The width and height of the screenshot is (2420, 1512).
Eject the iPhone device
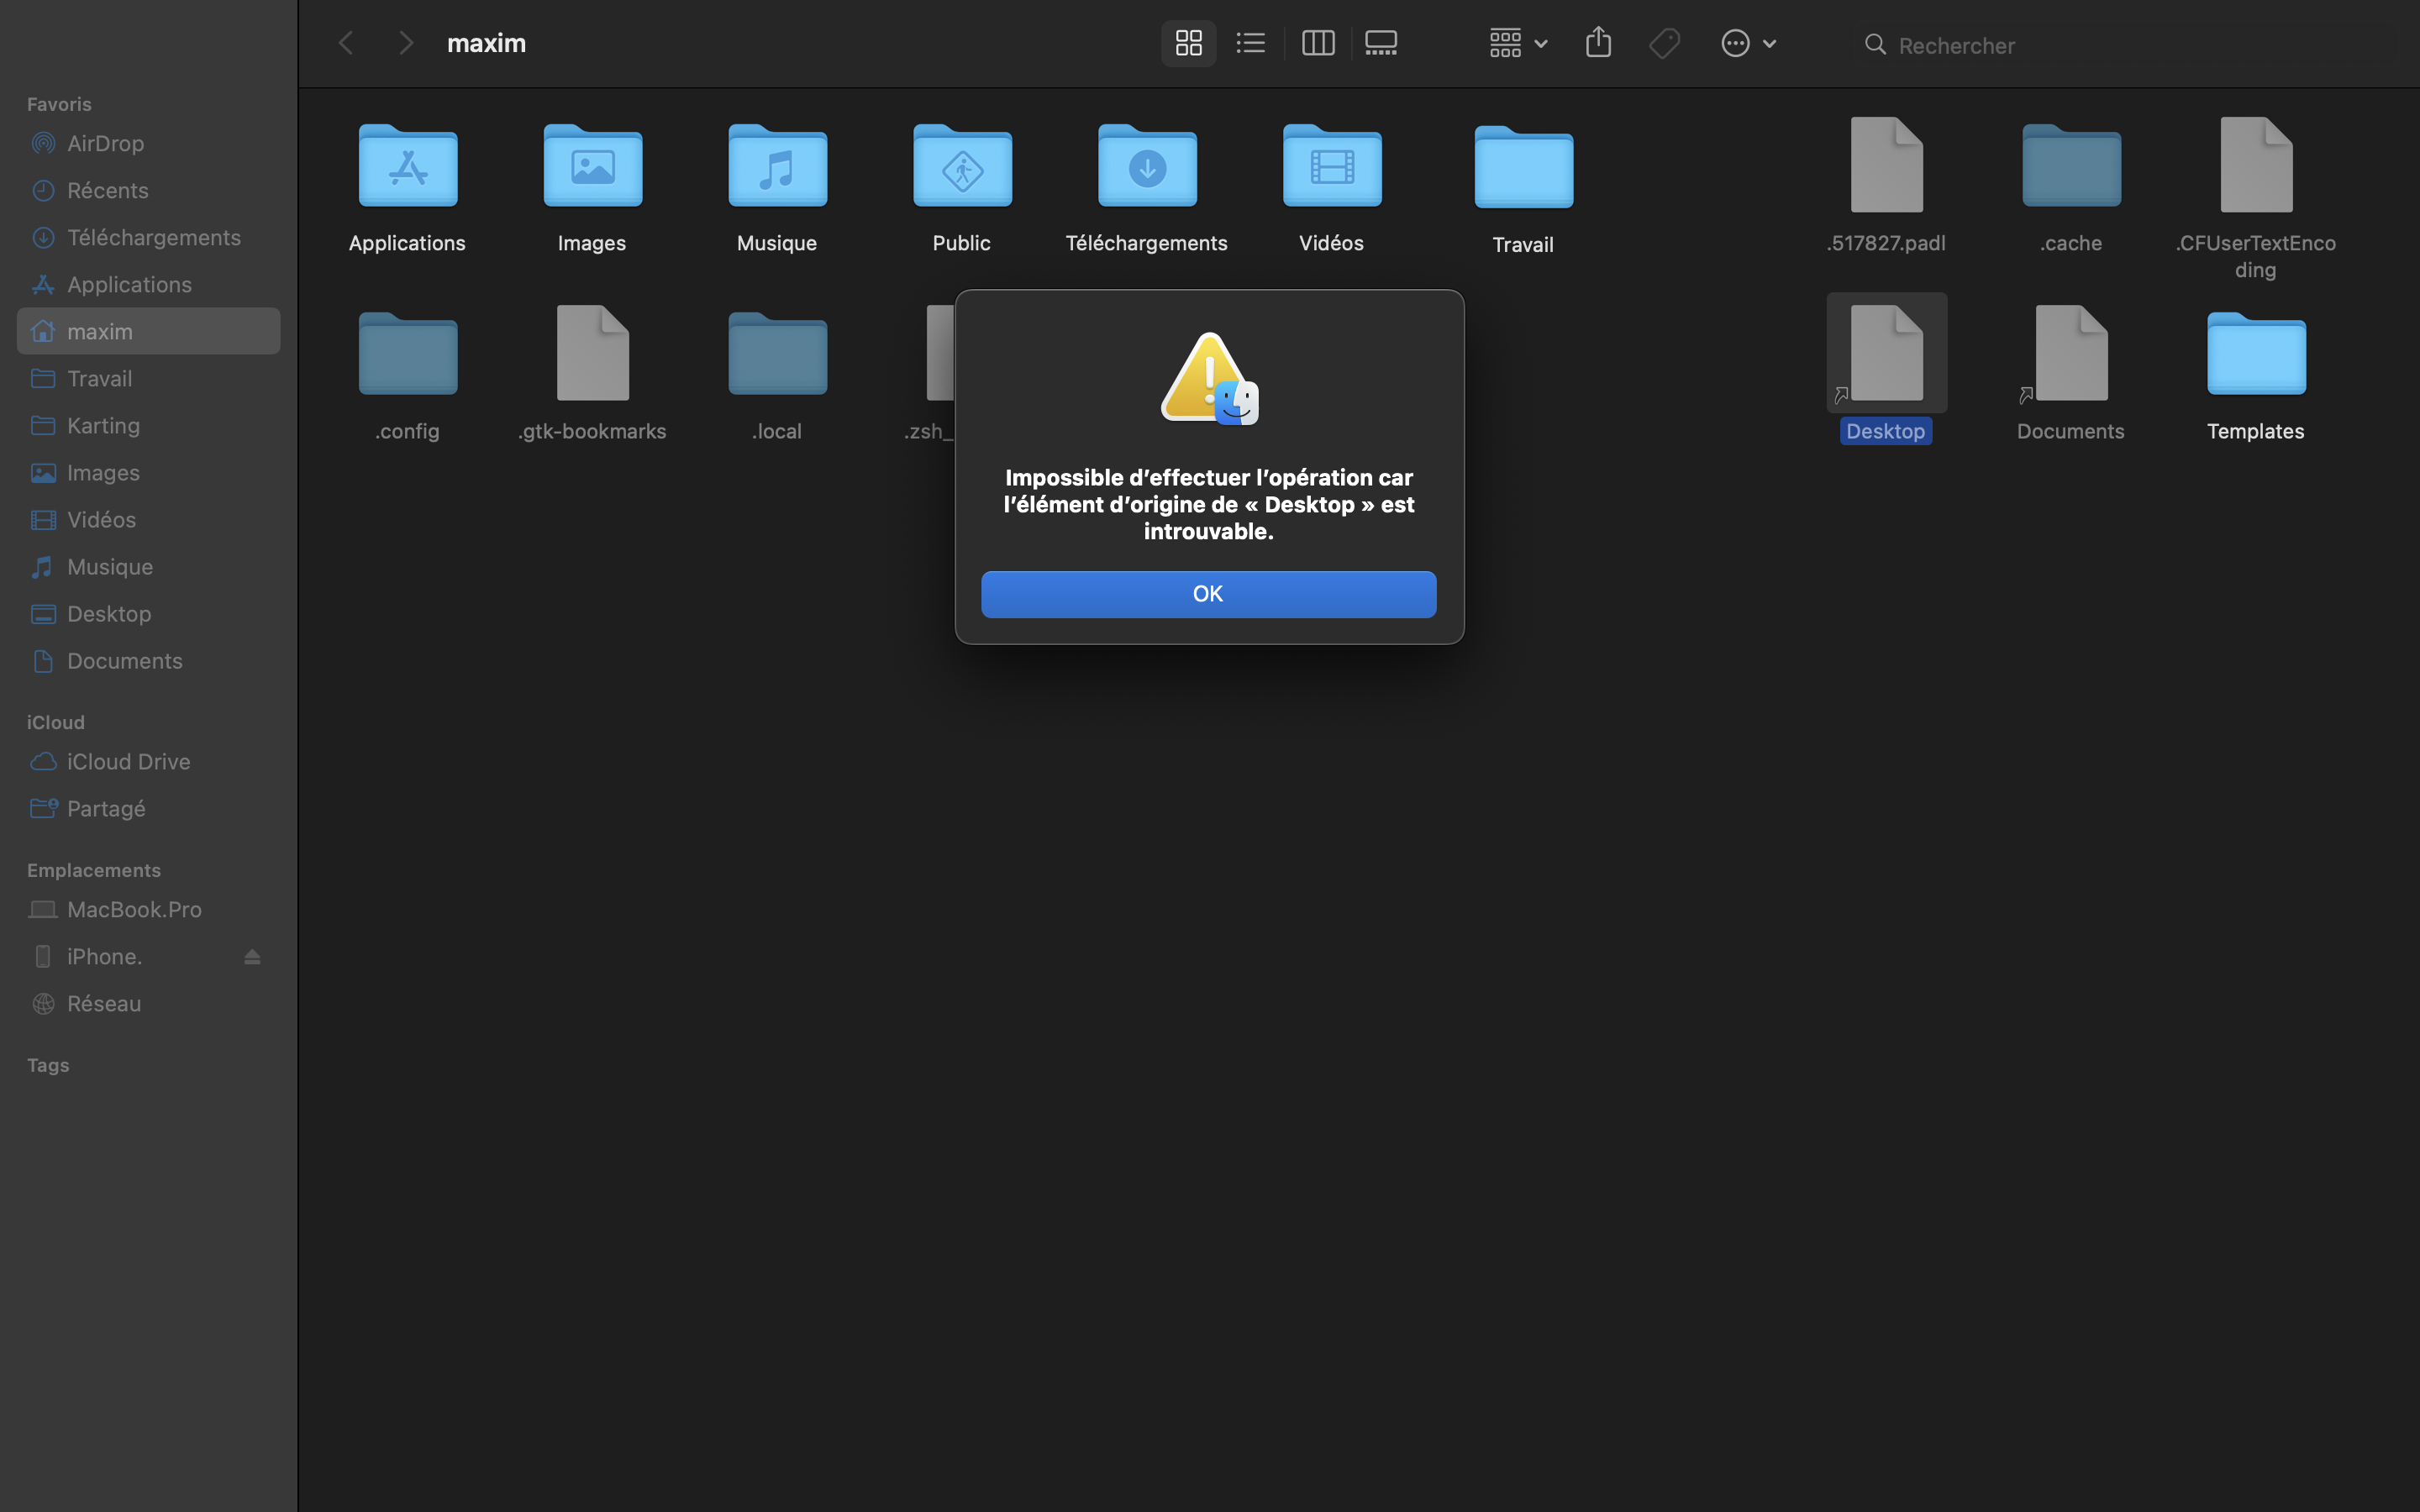pyautogui.click(x=252, y=957)
